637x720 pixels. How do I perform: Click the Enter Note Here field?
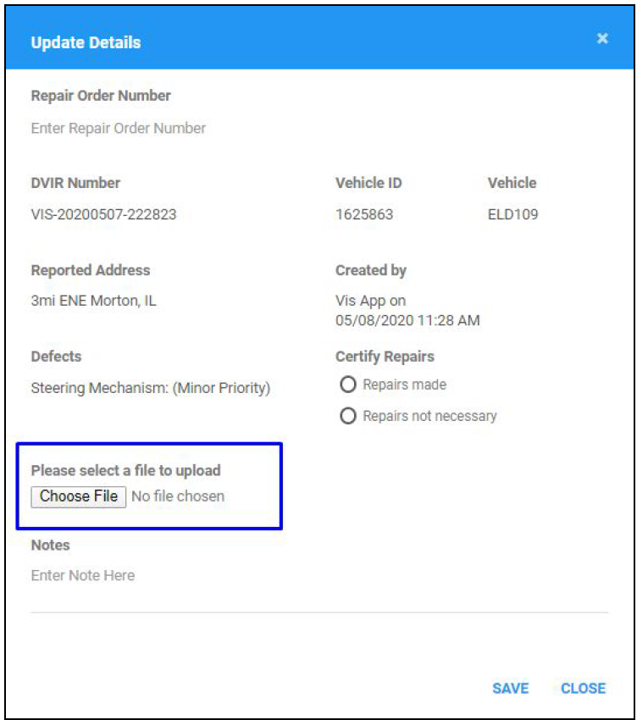pos(83,576)
